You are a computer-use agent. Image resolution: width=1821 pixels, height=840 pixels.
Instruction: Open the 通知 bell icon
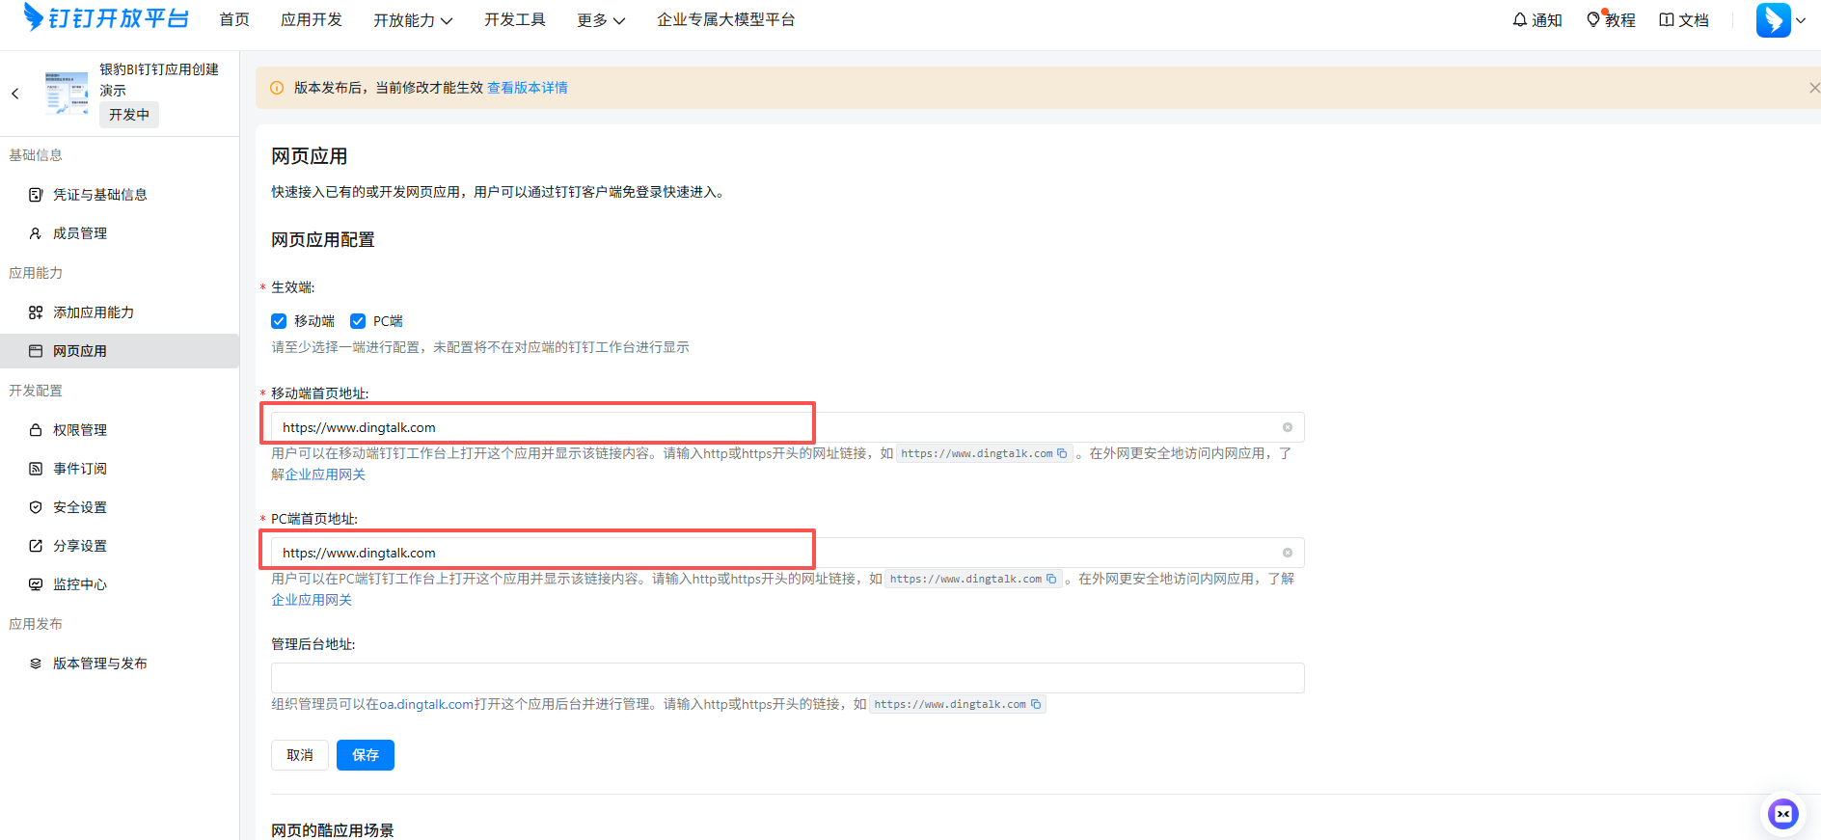[x=1520, y=20]
